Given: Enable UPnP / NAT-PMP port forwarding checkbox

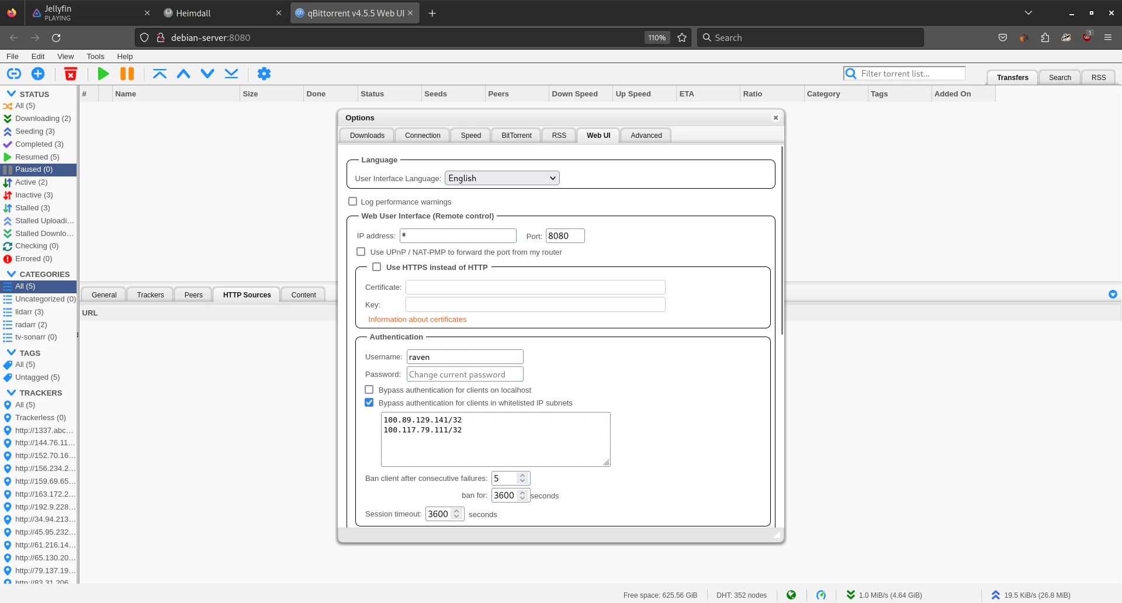Looking at the screenshot, I should pos(361,252).
